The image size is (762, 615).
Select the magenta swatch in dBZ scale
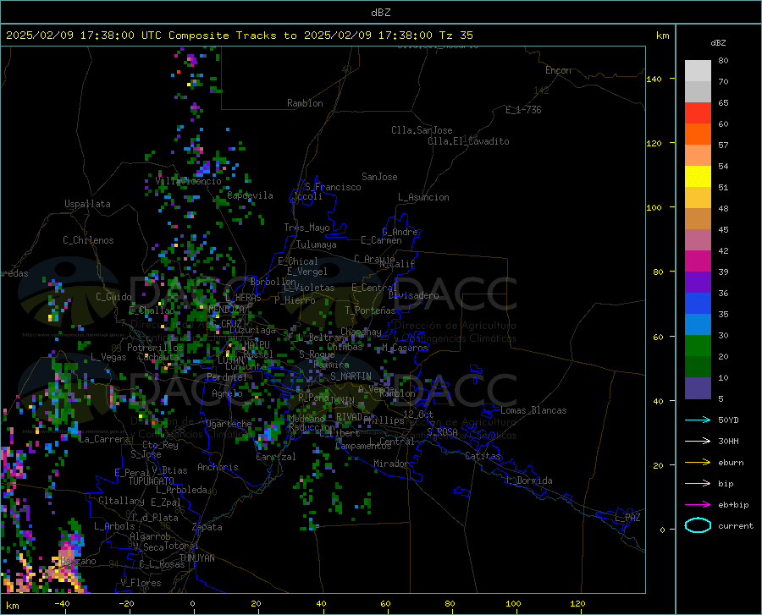coord(698,261)
